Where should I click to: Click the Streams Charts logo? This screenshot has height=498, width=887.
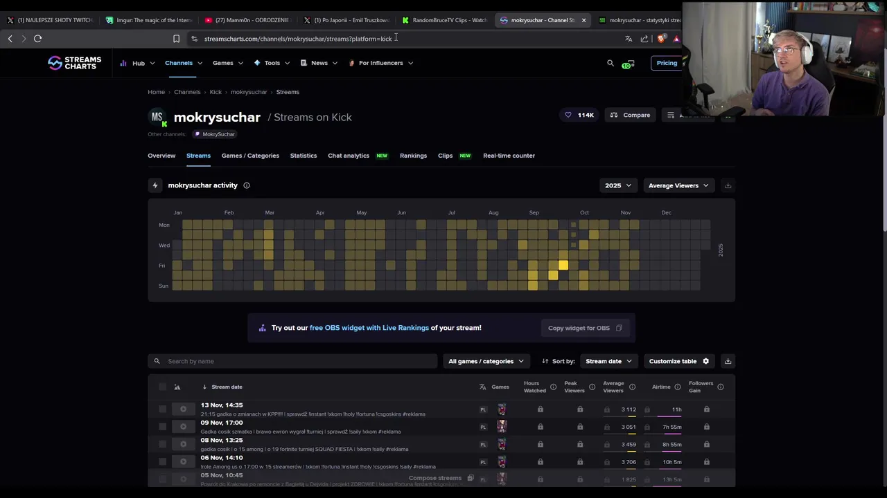(x=74, y=63)
